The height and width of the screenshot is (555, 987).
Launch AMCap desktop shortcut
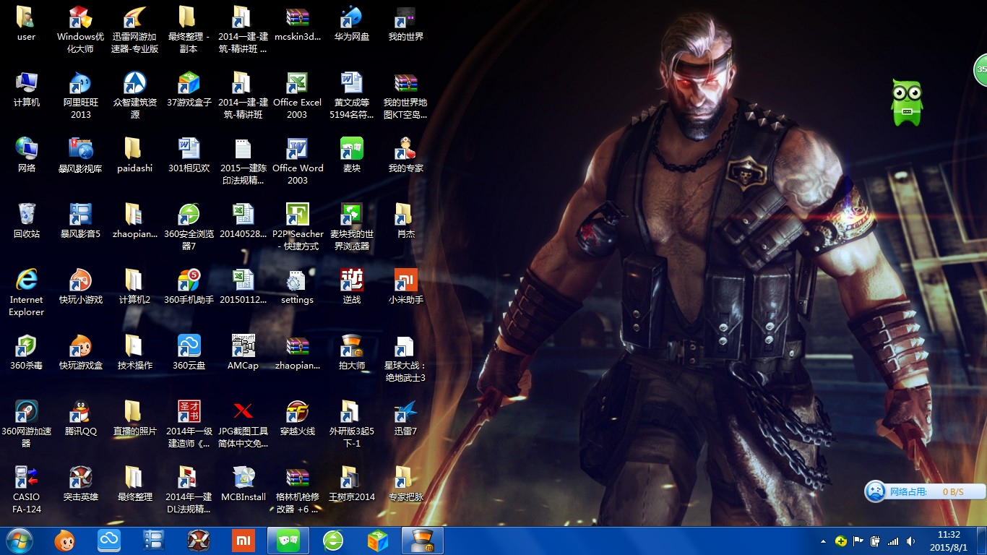pos(243,353)
